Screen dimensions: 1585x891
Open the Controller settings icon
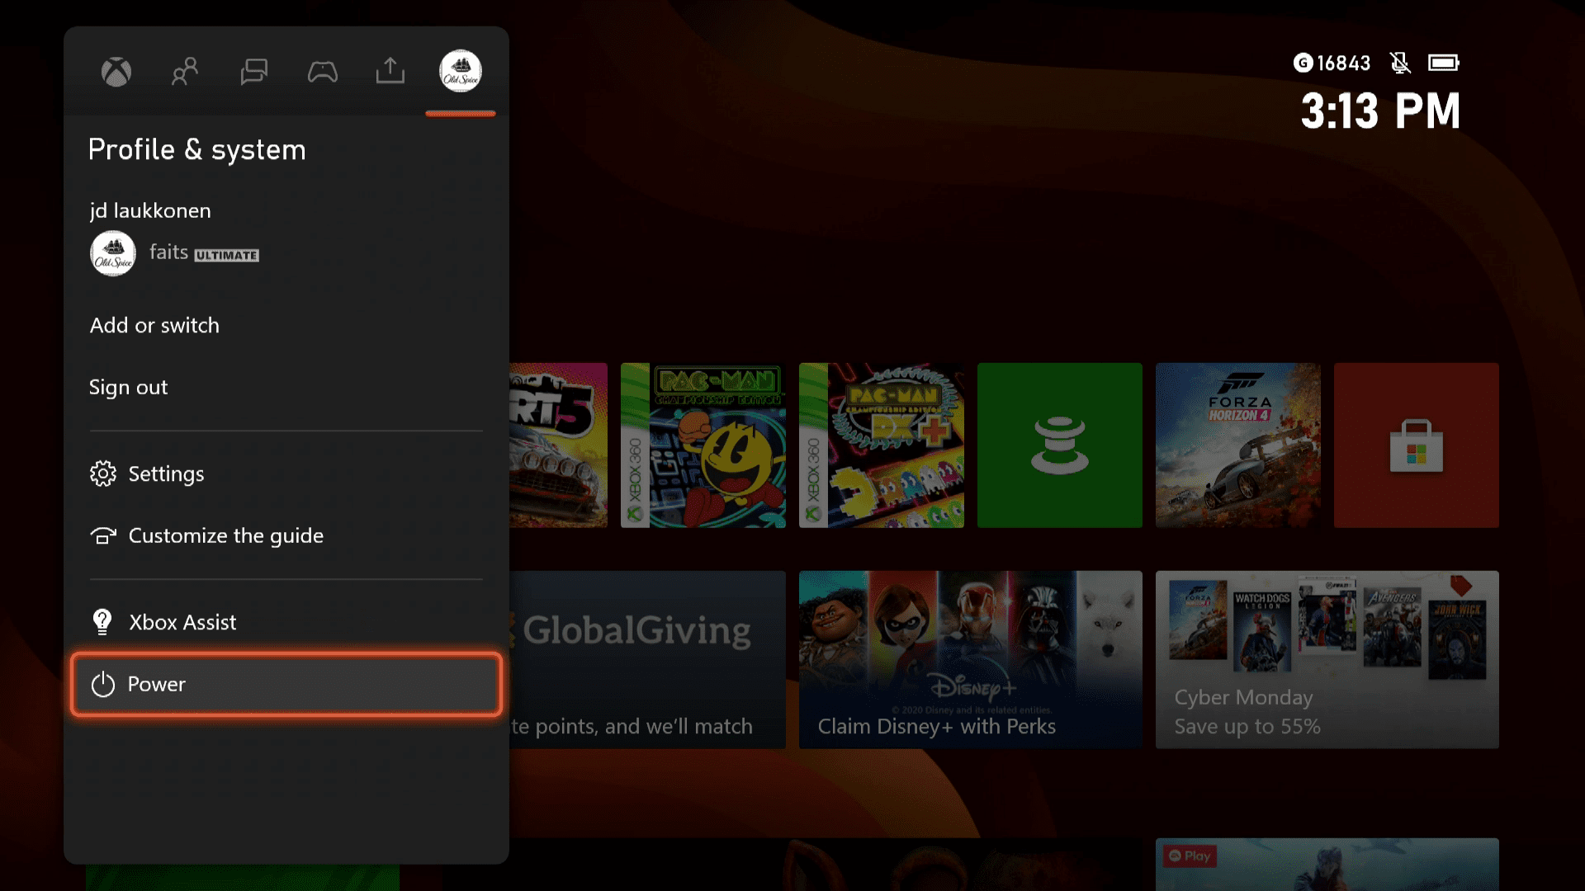(x=322, y=71)
